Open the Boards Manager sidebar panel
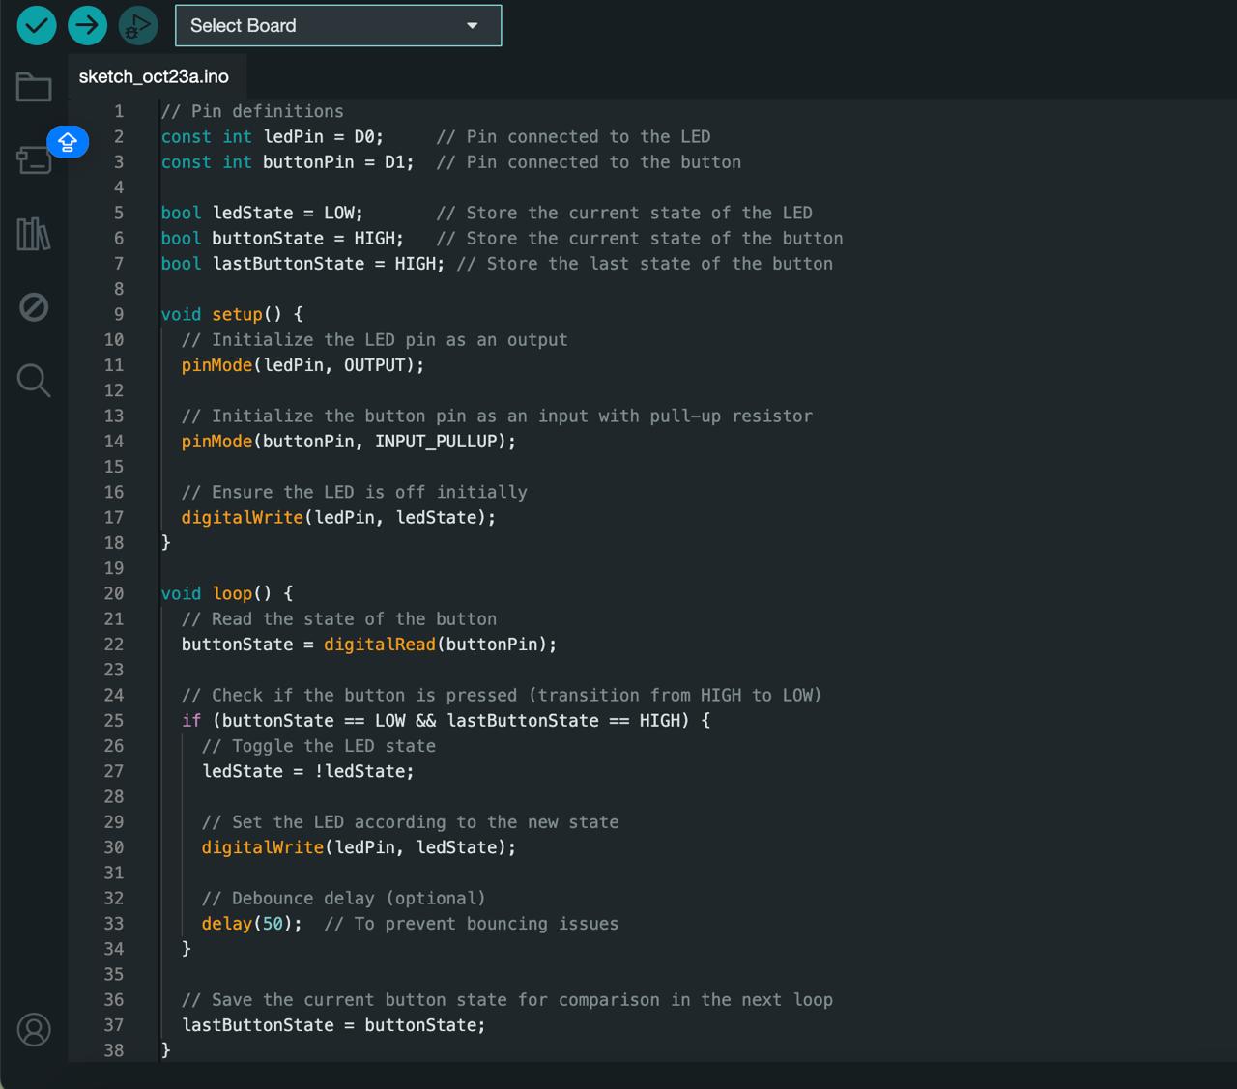This screenshot has height=1089, width=1237. tap(34, 160)
